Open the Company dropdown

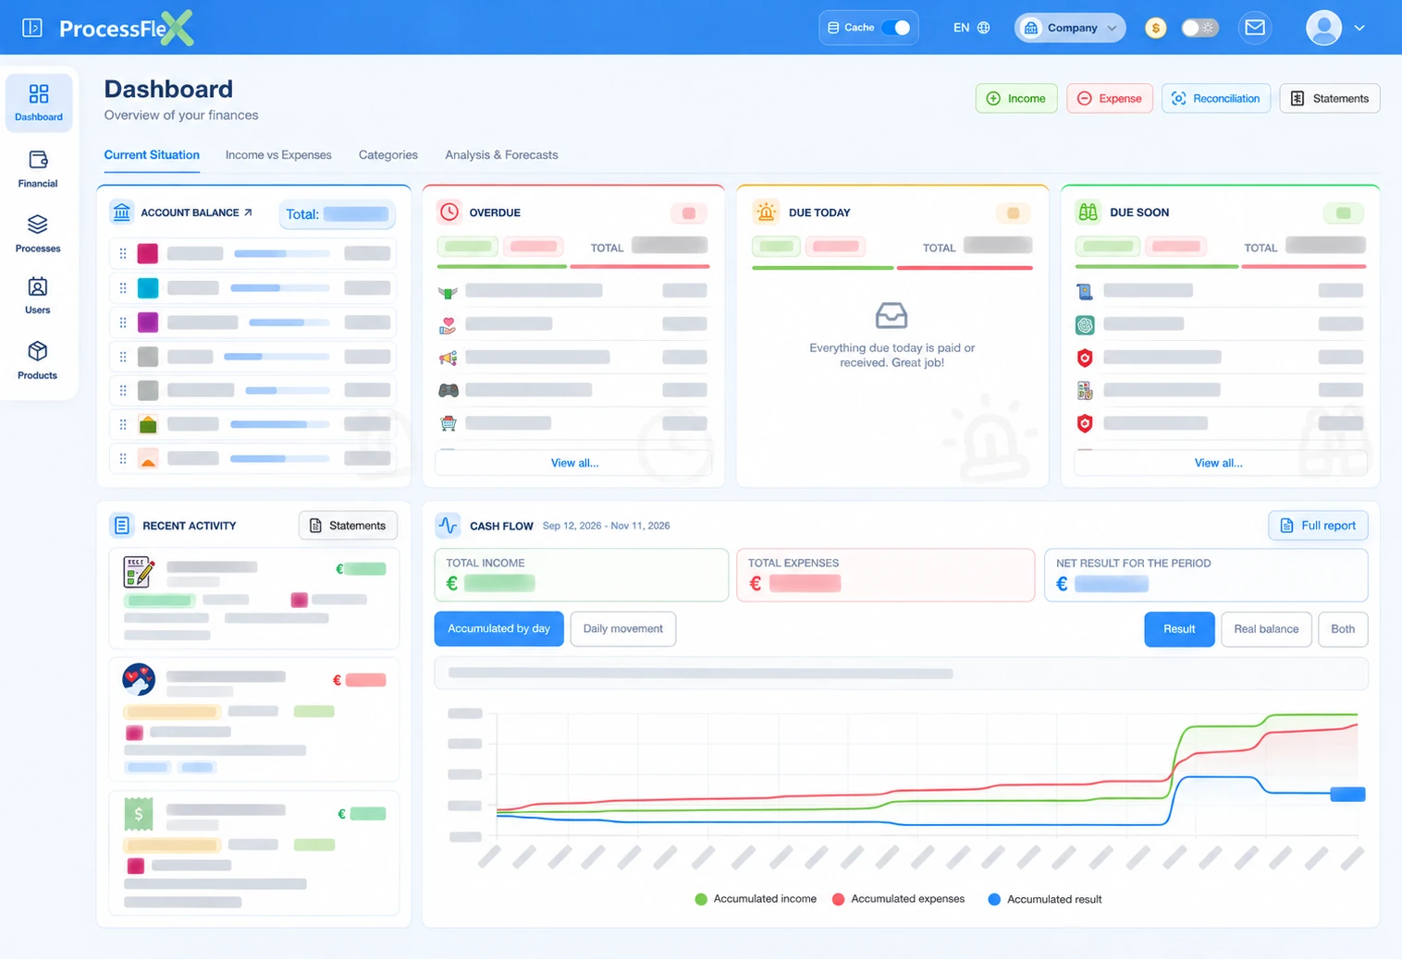pos(1070,28)
